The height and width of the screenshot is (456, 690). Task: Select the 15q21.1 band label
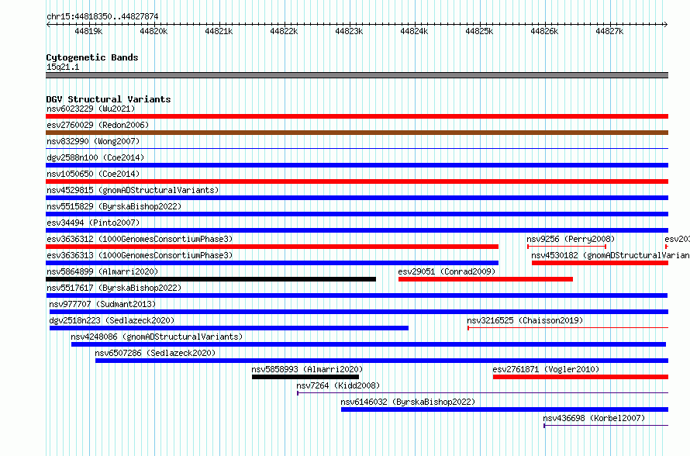pyautogui.click(x=63, y=67)
